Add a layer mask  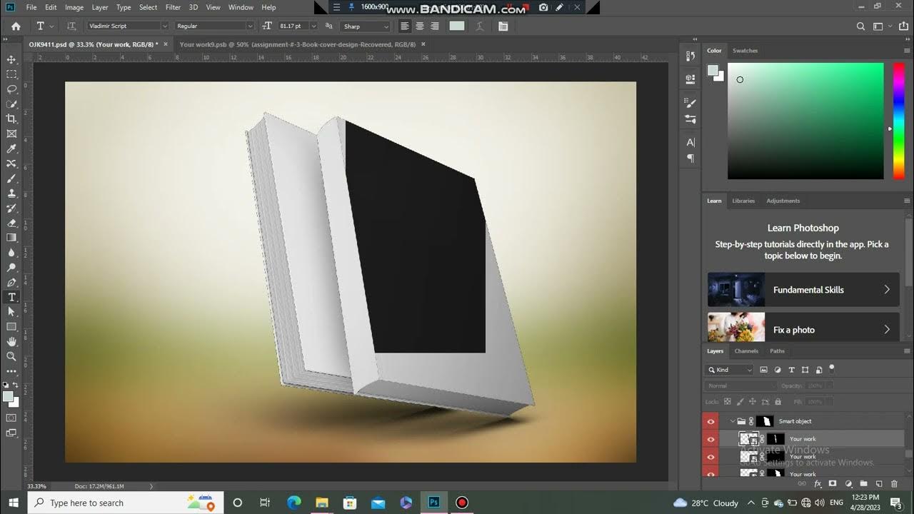[833, 484]
